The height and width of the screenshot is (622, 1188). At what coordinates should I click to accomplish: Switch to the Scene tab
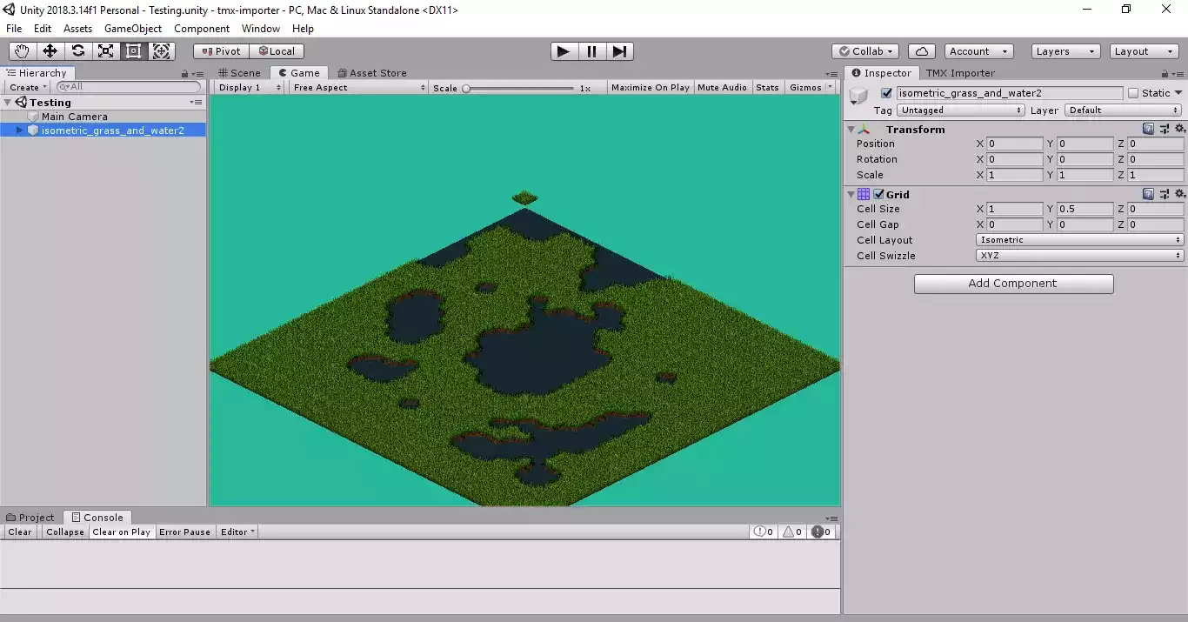click(x=239, y=73)
